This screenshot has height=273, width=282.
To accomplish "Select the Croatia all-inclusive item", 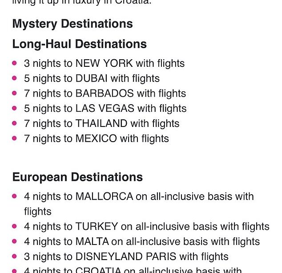I will 133,270.
